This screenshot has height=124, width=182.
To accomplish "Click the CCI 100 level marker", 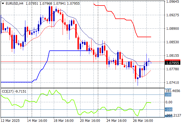I will [x=168, y=95].
